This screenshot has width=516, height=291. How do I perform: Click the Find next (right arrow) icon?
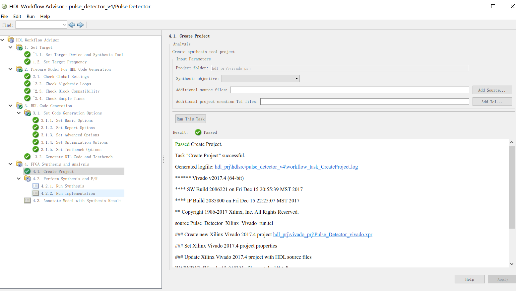81,25
